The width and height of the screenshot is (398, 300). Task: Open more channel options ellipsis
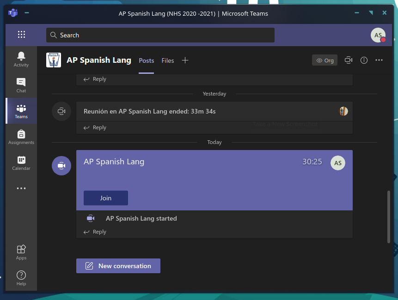tap(379, 60)
